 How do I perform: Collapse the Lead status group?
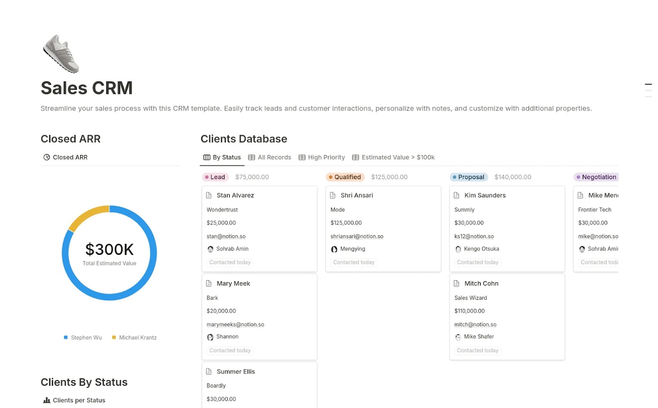pyautogui.click(x=215, y=177)
